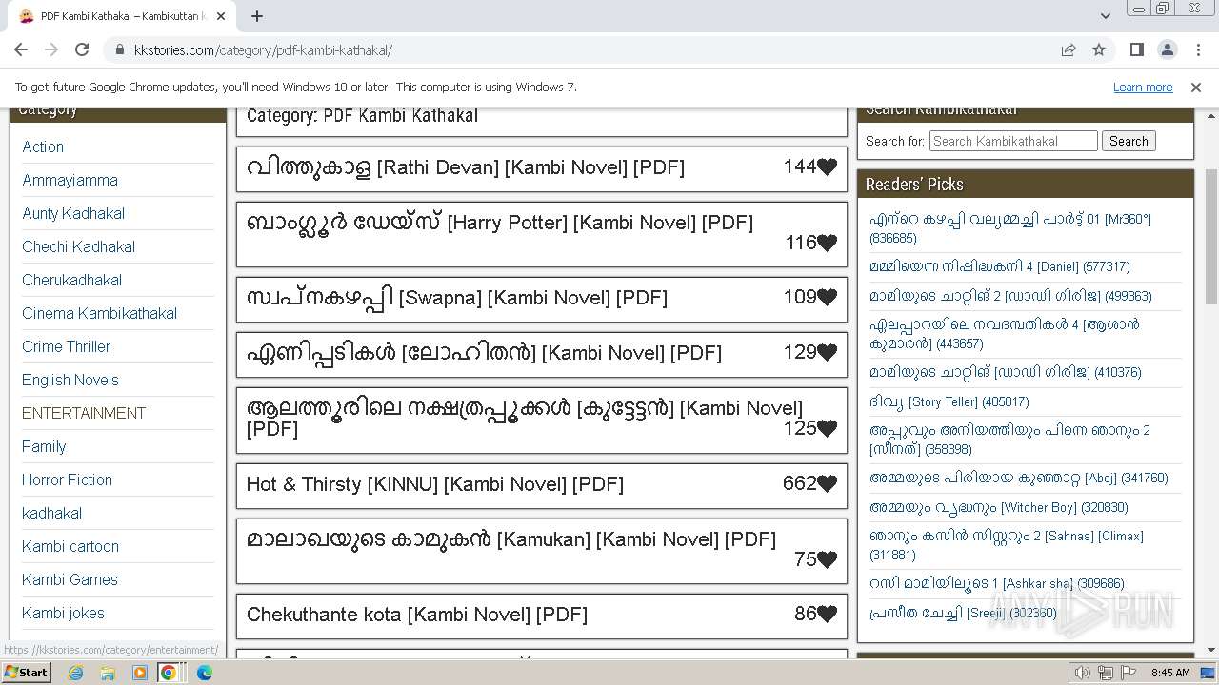The image size is (1219, 685).
Task: Open the English Novels category
Action: pos(70,380)
